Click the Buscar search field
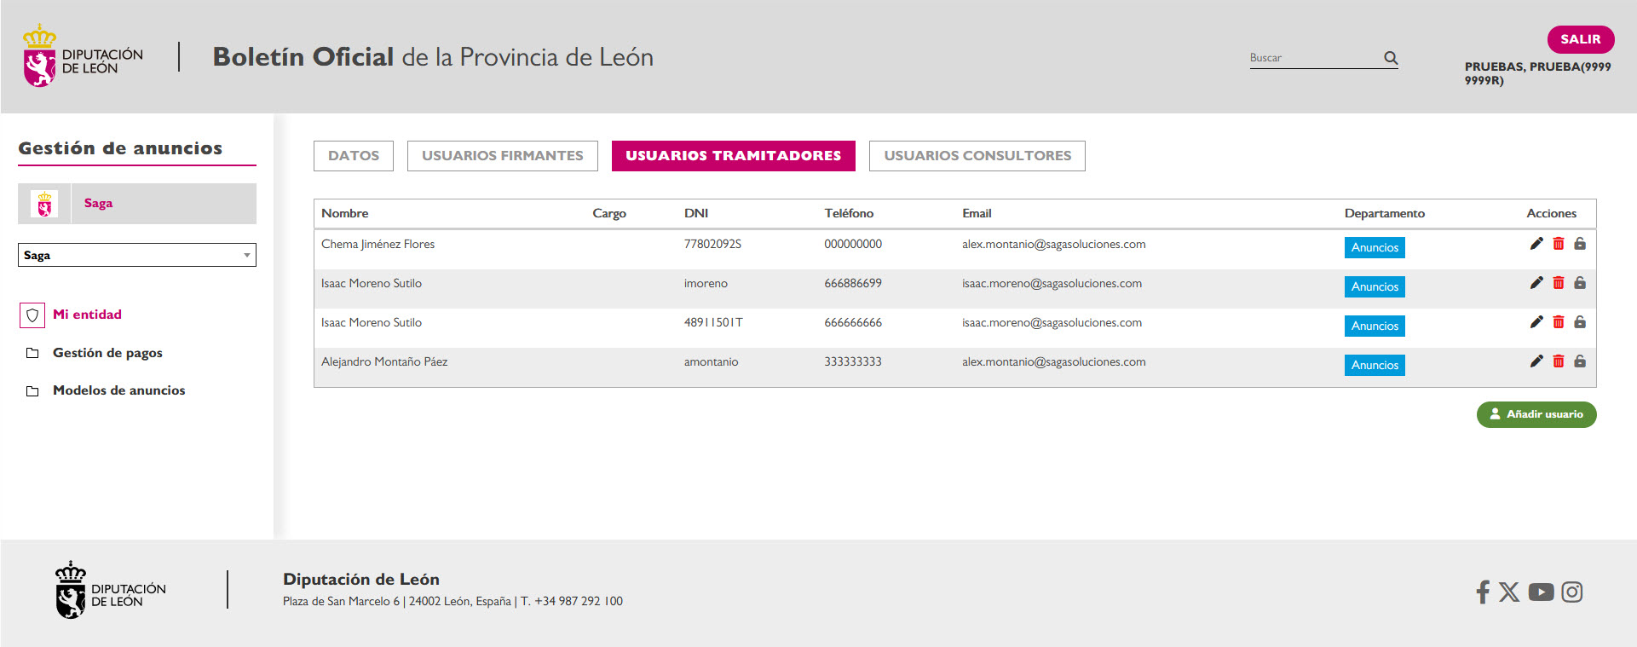The height and width of the screenshot is (647, 1637). (x=1312, y=58)
